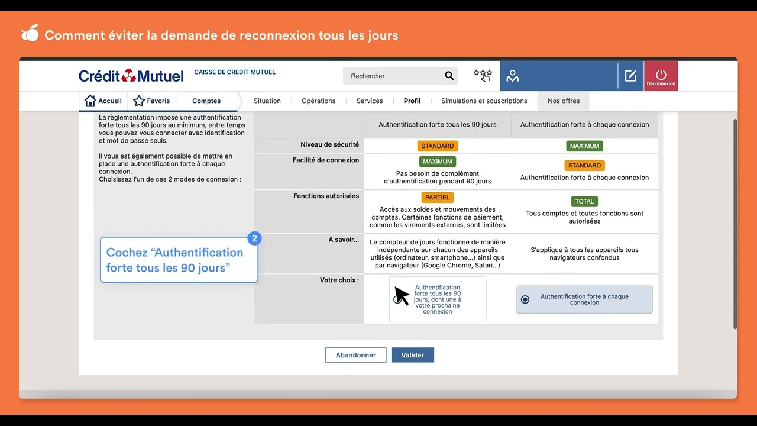The image size is (757, 426).
Task: Click the magnifying glass search icon
Action: (x=449, y=76)
